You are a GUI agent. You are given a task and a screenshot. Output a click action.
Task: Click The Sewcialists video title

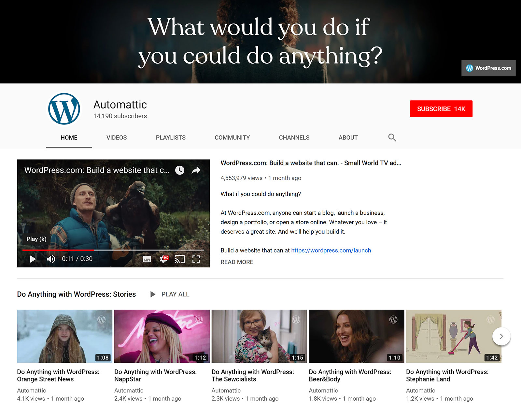(253, 376)
